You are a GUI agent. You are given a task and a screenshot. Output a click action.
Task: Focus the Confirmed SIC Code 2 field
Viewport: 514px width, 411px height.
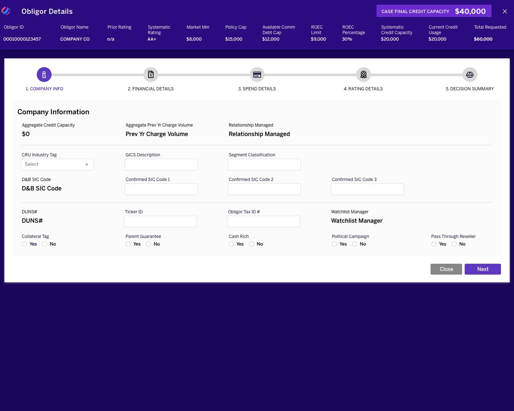coord(264,189)
